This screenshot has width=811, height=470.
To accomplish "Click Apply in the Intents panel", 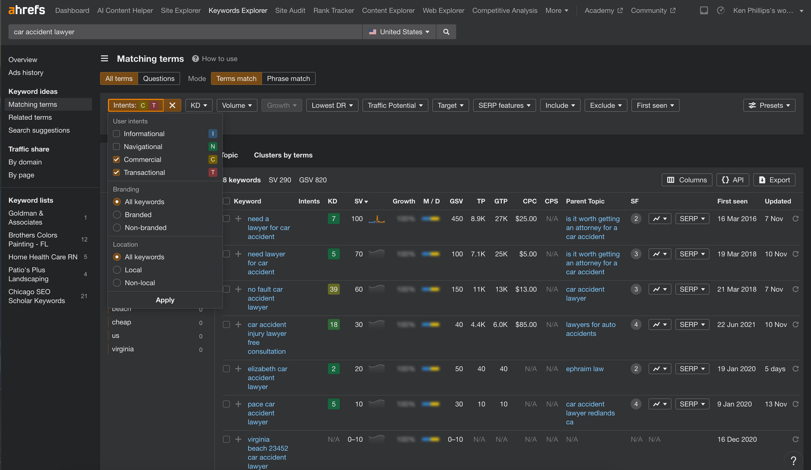I will (165, 300).
